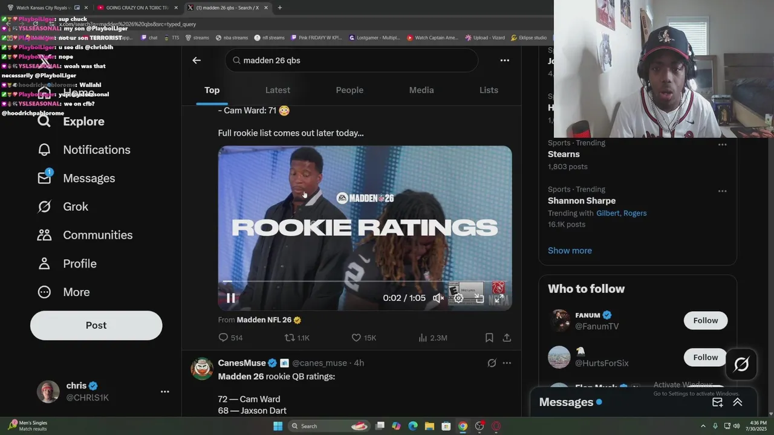Click the Notifications bell icon

pos(44,150)
